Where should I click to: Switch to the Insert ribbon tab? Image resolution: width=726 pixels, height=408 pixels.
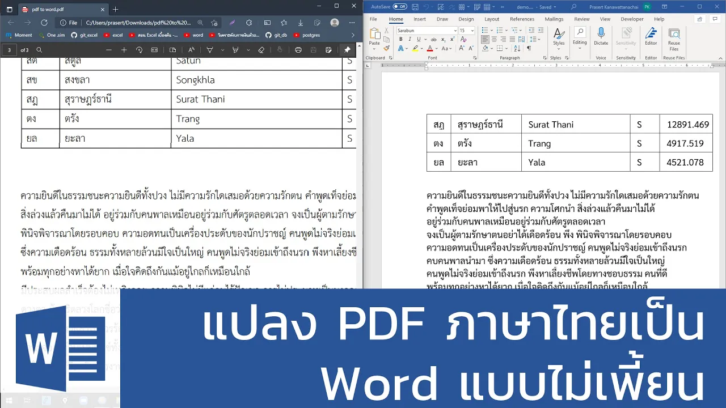420,19
